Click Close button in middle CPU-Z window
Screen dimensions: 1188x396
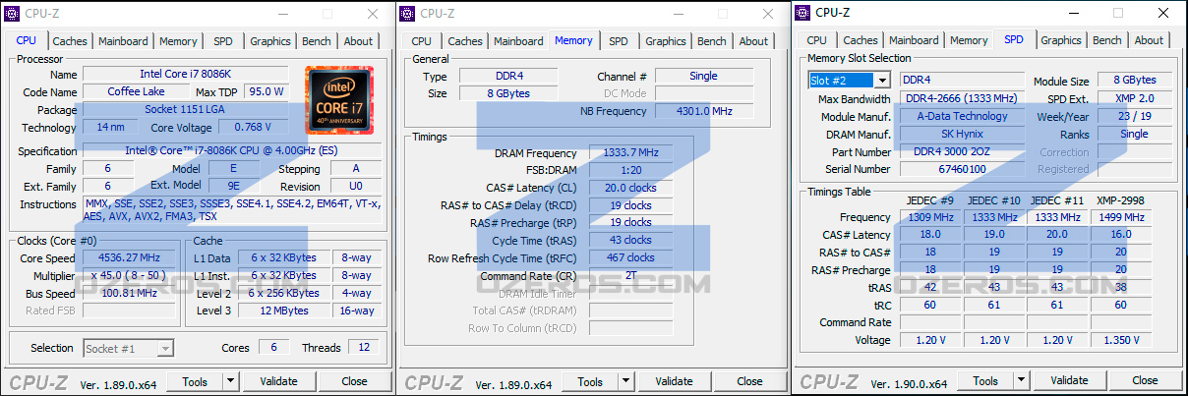pyautogui.click(x=749, y=381)
